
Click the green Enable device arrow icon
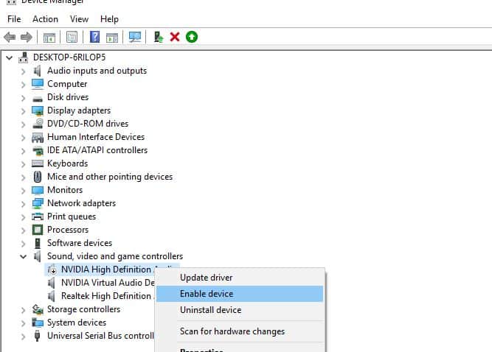192,37
